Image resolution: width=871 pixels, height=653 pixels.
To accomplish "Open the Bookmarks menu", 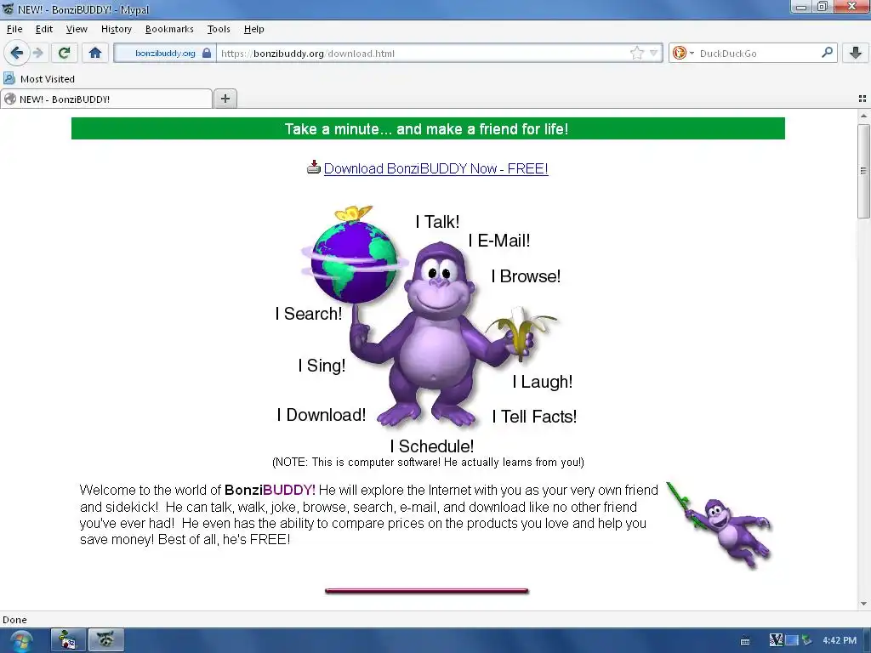I will (169, 29).
